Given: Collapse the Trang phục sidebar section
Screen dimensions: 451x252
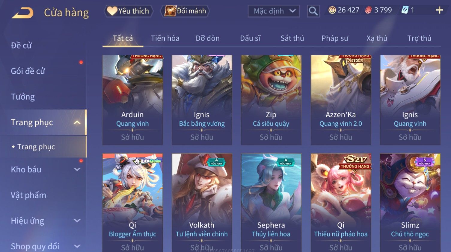Looking at the screenshot, I should point(77,122).
